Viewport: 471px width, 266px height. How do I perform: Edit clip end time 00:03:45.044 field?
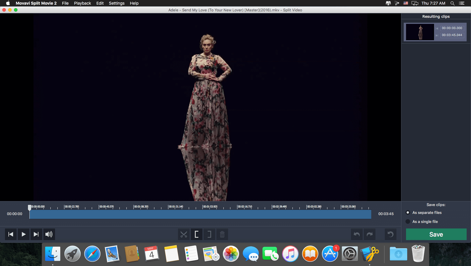point(452,35)
